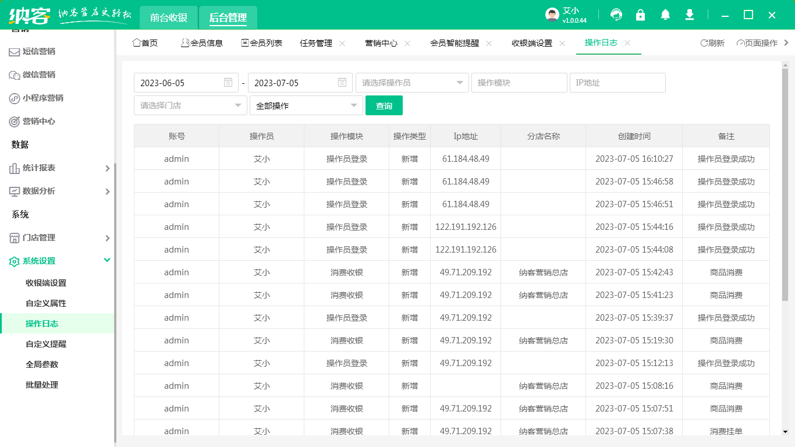Close the 操作日志 tab
This screenshot has width=795, height=447.
[627, 43]
